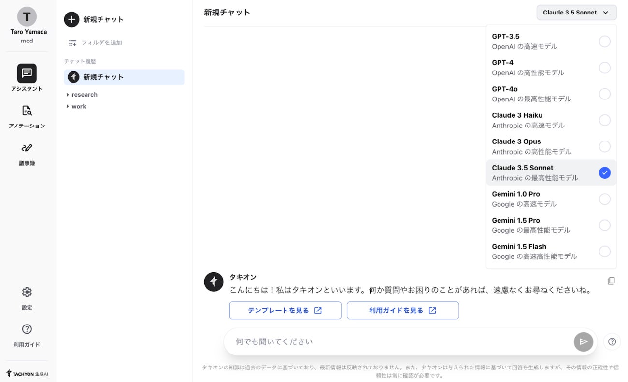This screenshot has width=628, height=382.
Task: Click the plus icon for new chat
Action: (71, 19)
